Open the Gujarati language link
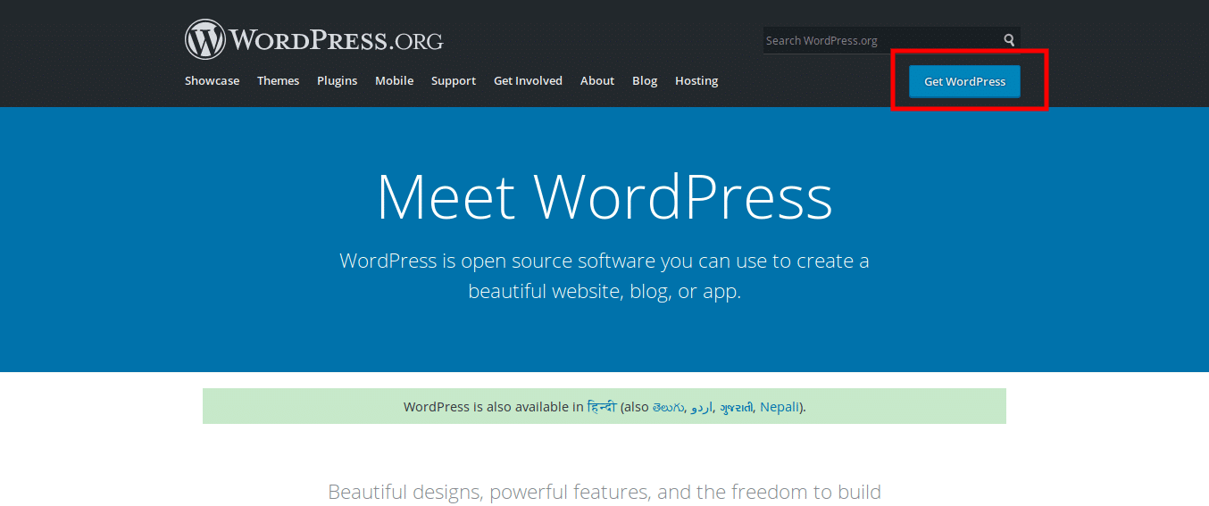This screenshot has width=1209, height=506. tap(737, 407)
